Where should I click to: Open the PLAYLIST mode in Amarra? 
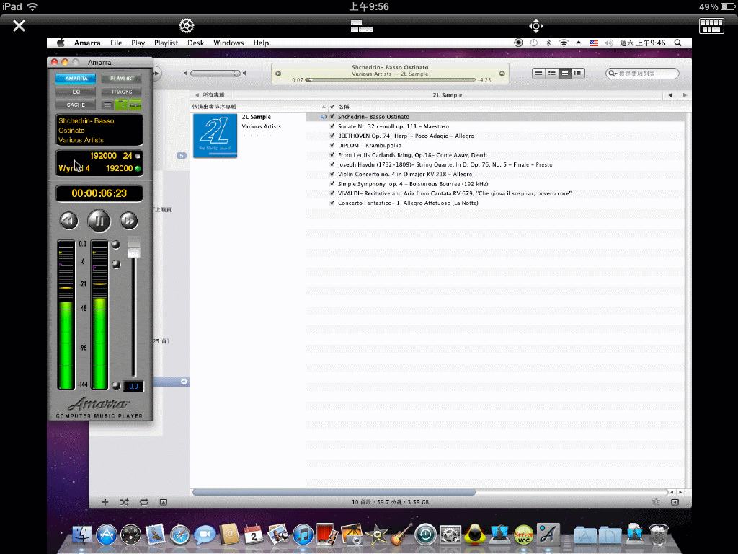[122, 78]
